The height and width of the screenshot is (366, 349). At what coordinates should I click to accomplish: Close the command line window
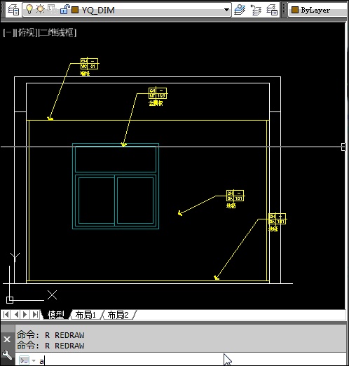(7, 339)
